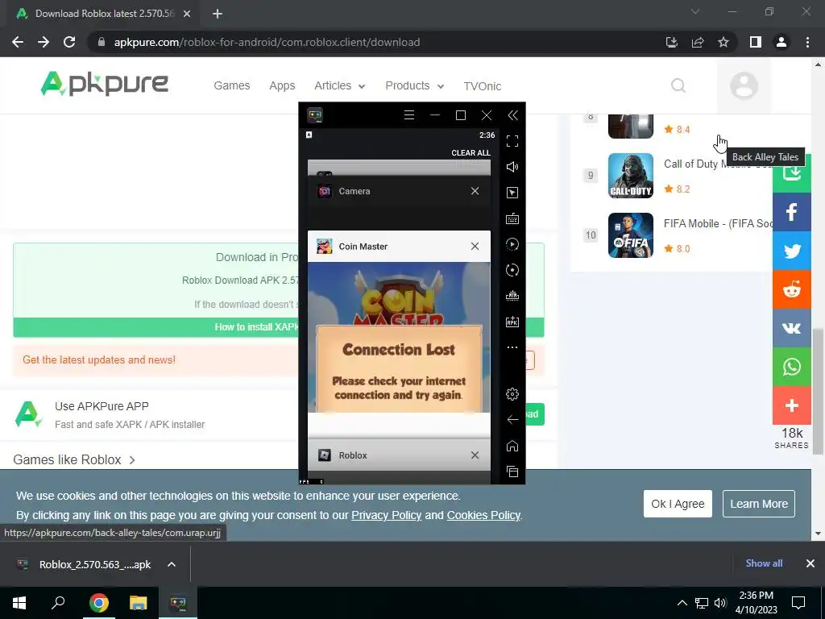Click Show all downloads
Image resolution: width=825 pixels, height=619 pixels.
[764, 563]
